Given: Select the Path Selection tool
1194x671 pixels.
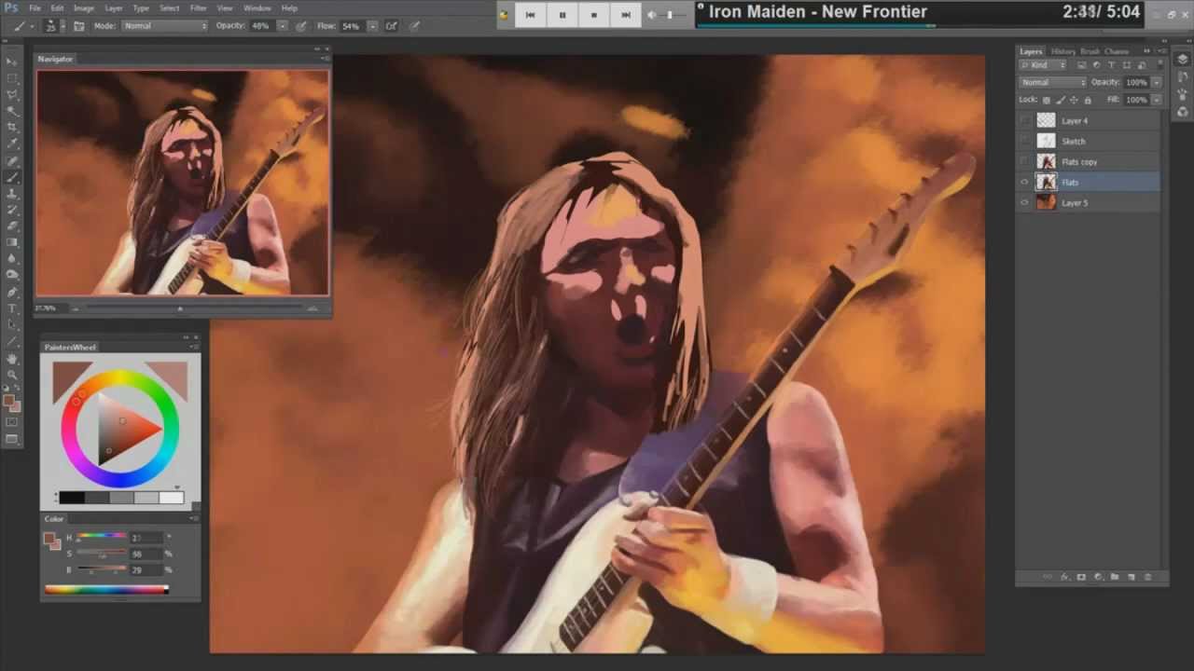Looking at the screenshot, I should 12,324.
